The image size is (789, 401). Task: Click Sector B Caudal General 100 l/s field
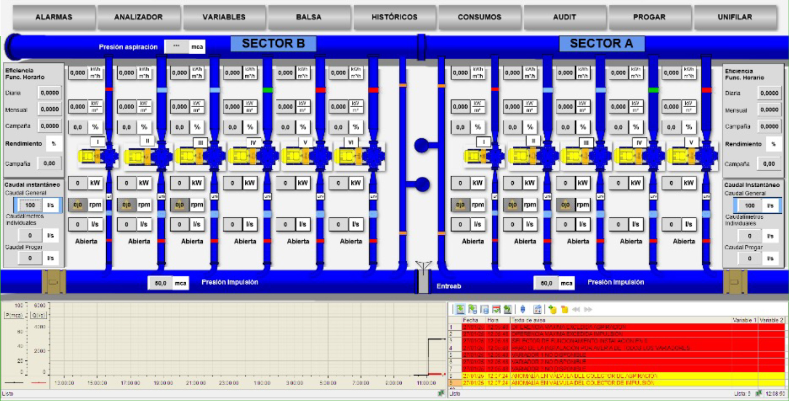tap(32, 205)
